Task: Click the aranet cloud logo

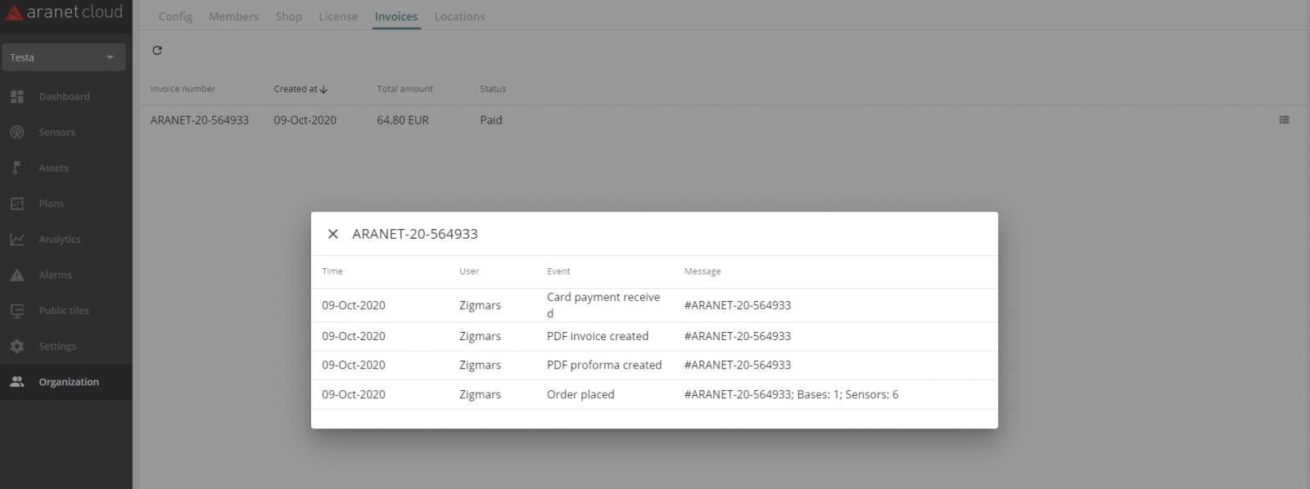Action: (64, 12)
